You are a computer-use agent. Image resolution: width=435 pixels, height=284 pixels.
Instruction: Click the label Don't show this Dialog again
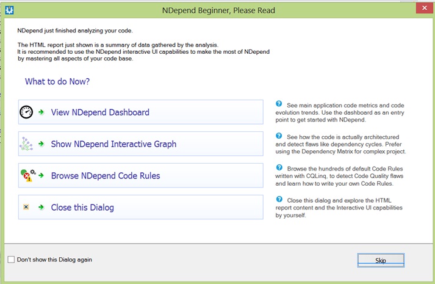(x=54, y=260)
